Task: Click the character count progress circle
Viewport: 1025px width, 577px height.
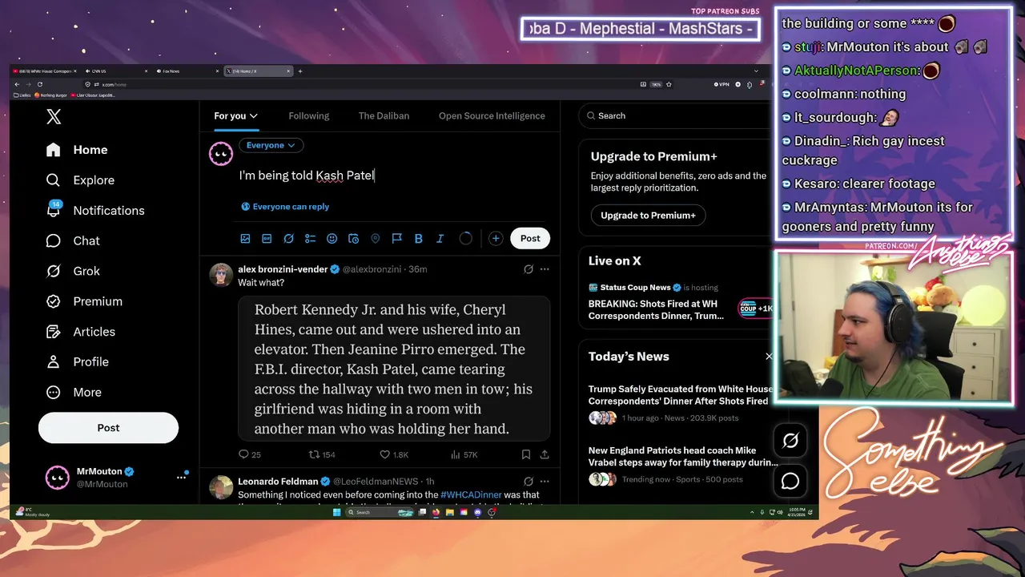Action: tap(466, 239)
